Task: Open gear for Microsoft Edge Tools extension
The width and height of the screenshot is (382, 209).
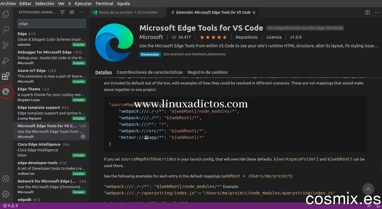Action: pos(83,137)
